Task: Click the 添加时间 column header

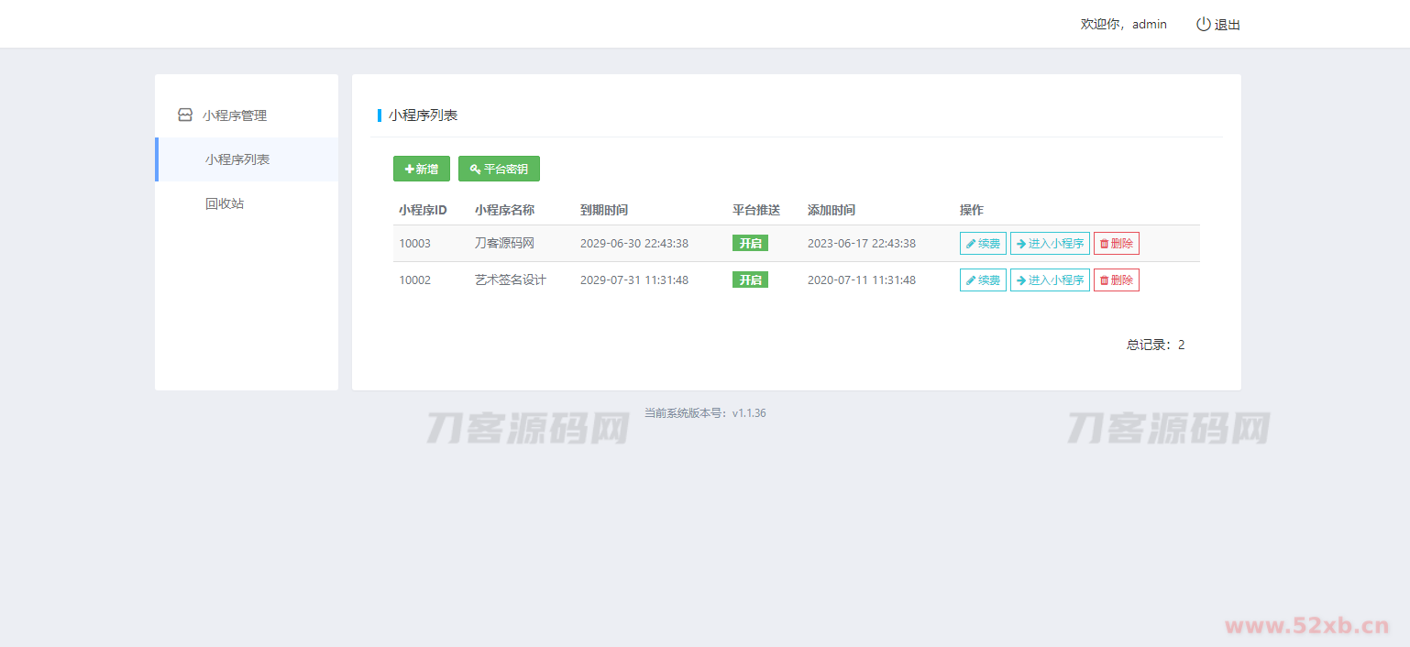Action: (831, 210)
